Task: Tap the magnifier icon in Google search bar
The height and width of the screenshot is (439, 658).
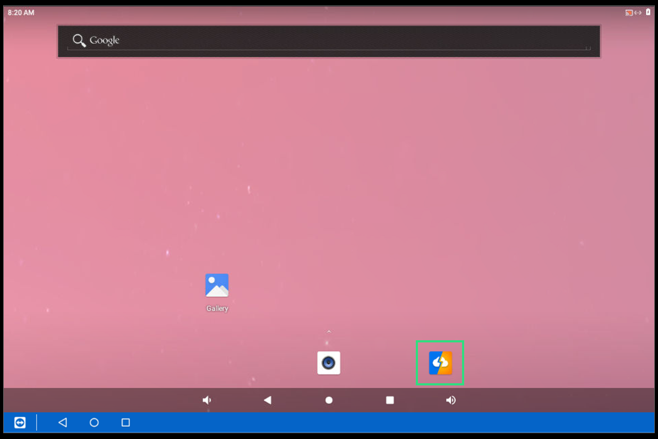Action: [79, 40]
